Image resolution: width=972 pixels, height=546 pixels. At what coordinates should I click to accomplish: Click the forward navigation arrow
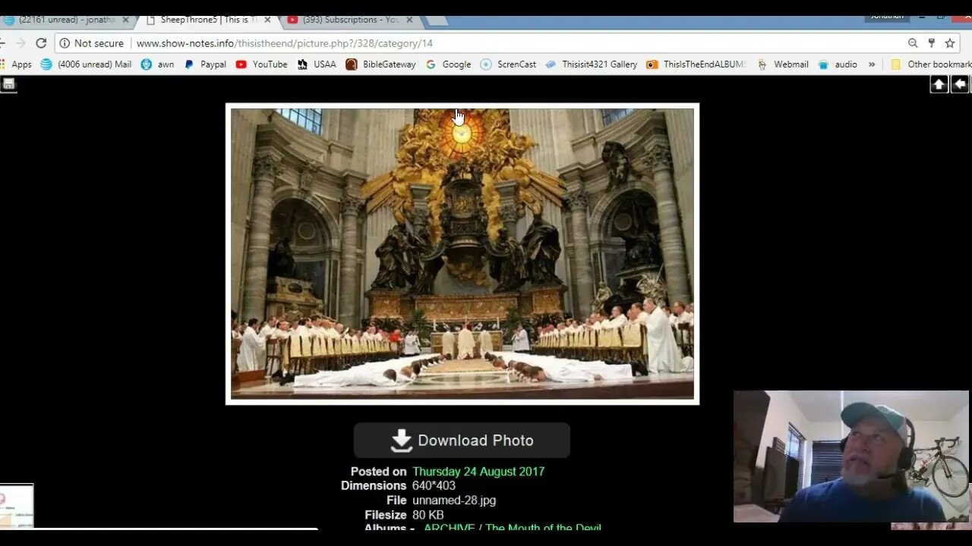coord(21,43)
